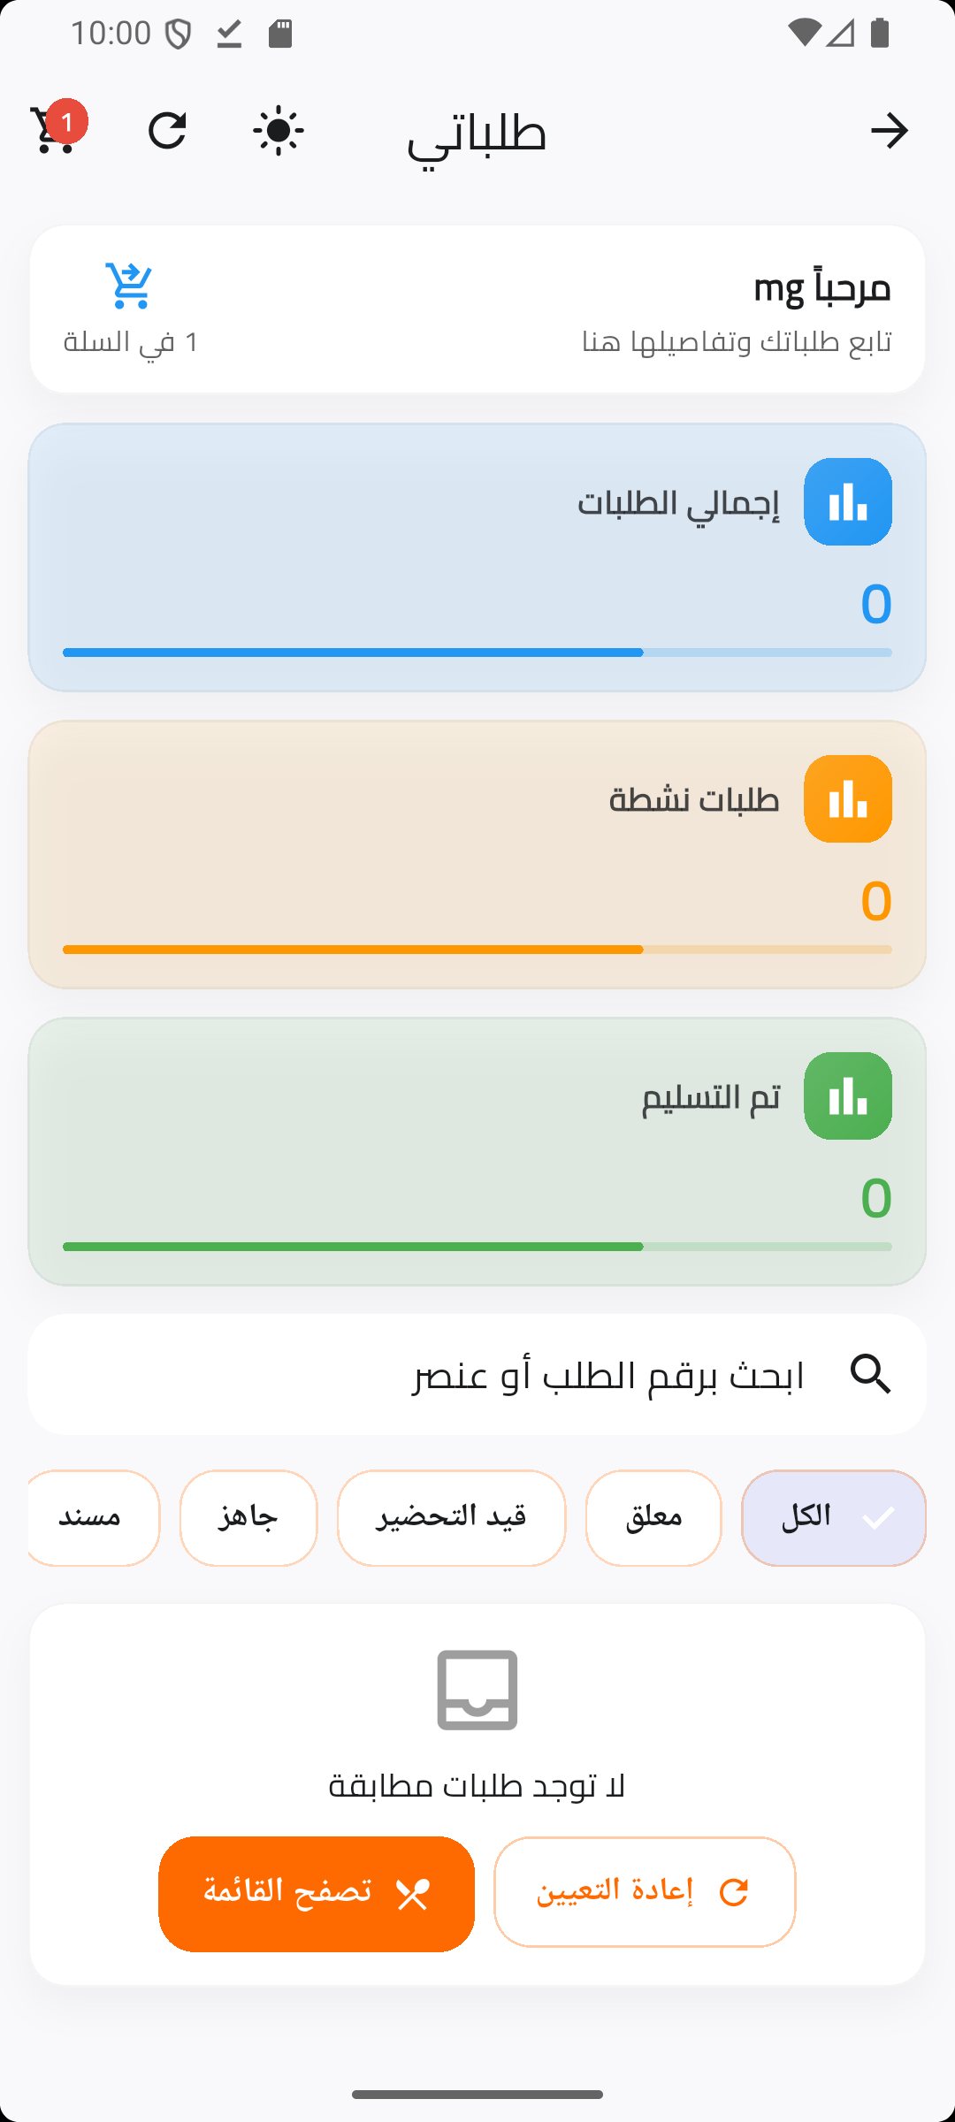Click the green chart icon for تم التسليم
The height and width of the screenshot is (2122, 955).
point(847,1095)
